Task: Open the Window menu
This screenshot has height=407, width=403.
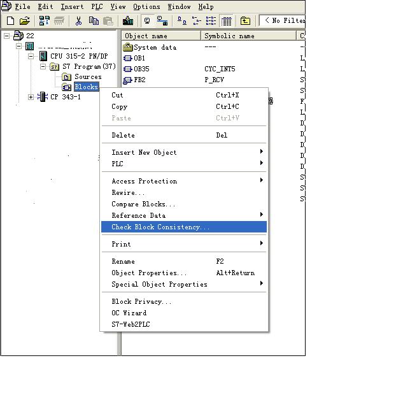Action: point(179,6)
